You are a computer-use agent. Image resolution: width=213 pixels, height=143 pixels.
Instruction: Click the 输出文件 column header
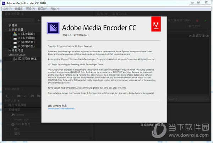(x=194, y=26)
